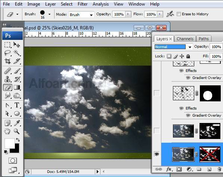
Task: Toggle lower Gradient Overlay effect visibility
Action: click(x=188, y=115)
